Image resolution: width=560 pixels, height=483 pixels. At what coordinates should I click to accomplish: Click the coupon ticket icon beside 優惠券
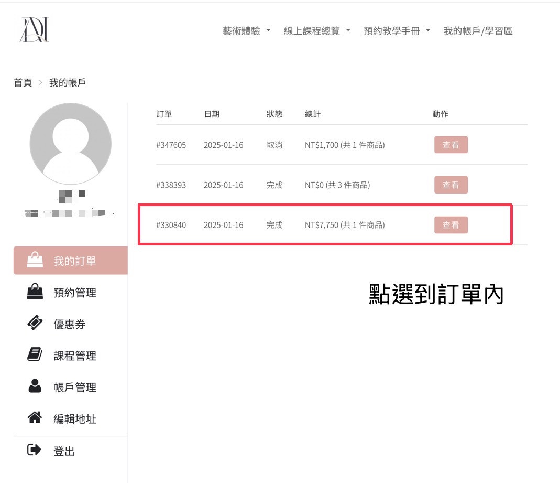click(x=35, y=324)
